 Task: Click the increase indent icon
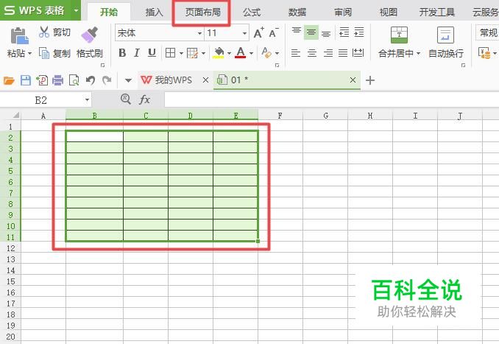[x=358, y=32]
